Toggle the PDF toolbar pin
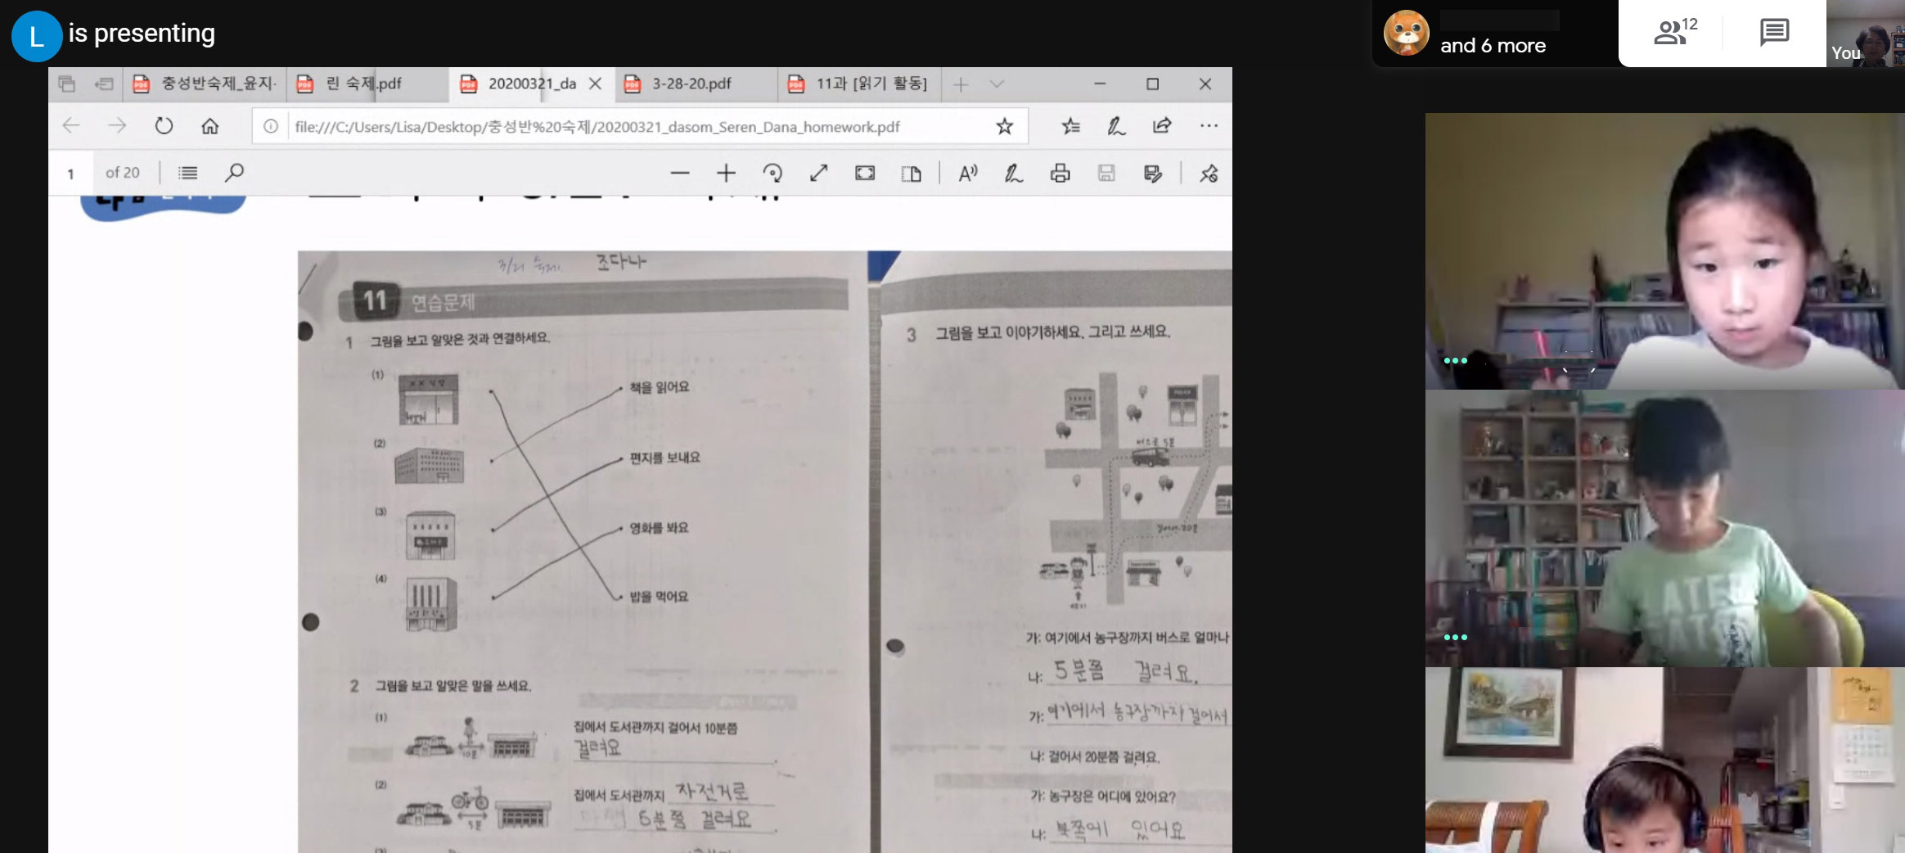The width and height of the screenshot is (1905, 853). pyautogui.click(x=1209, y=174)
